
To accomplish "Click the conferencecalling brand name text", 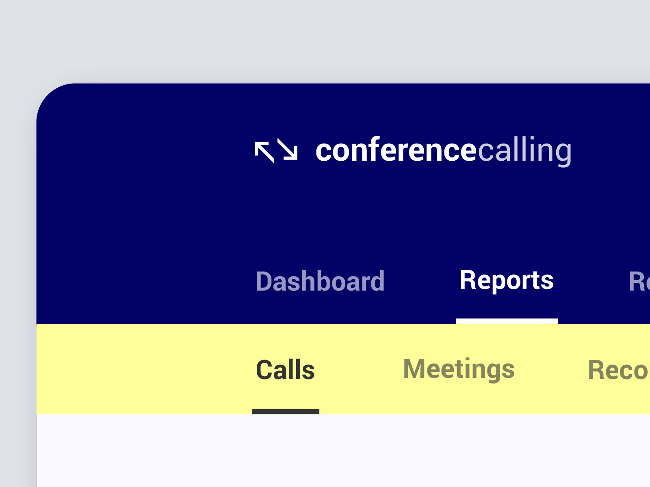I will point(444,151).
